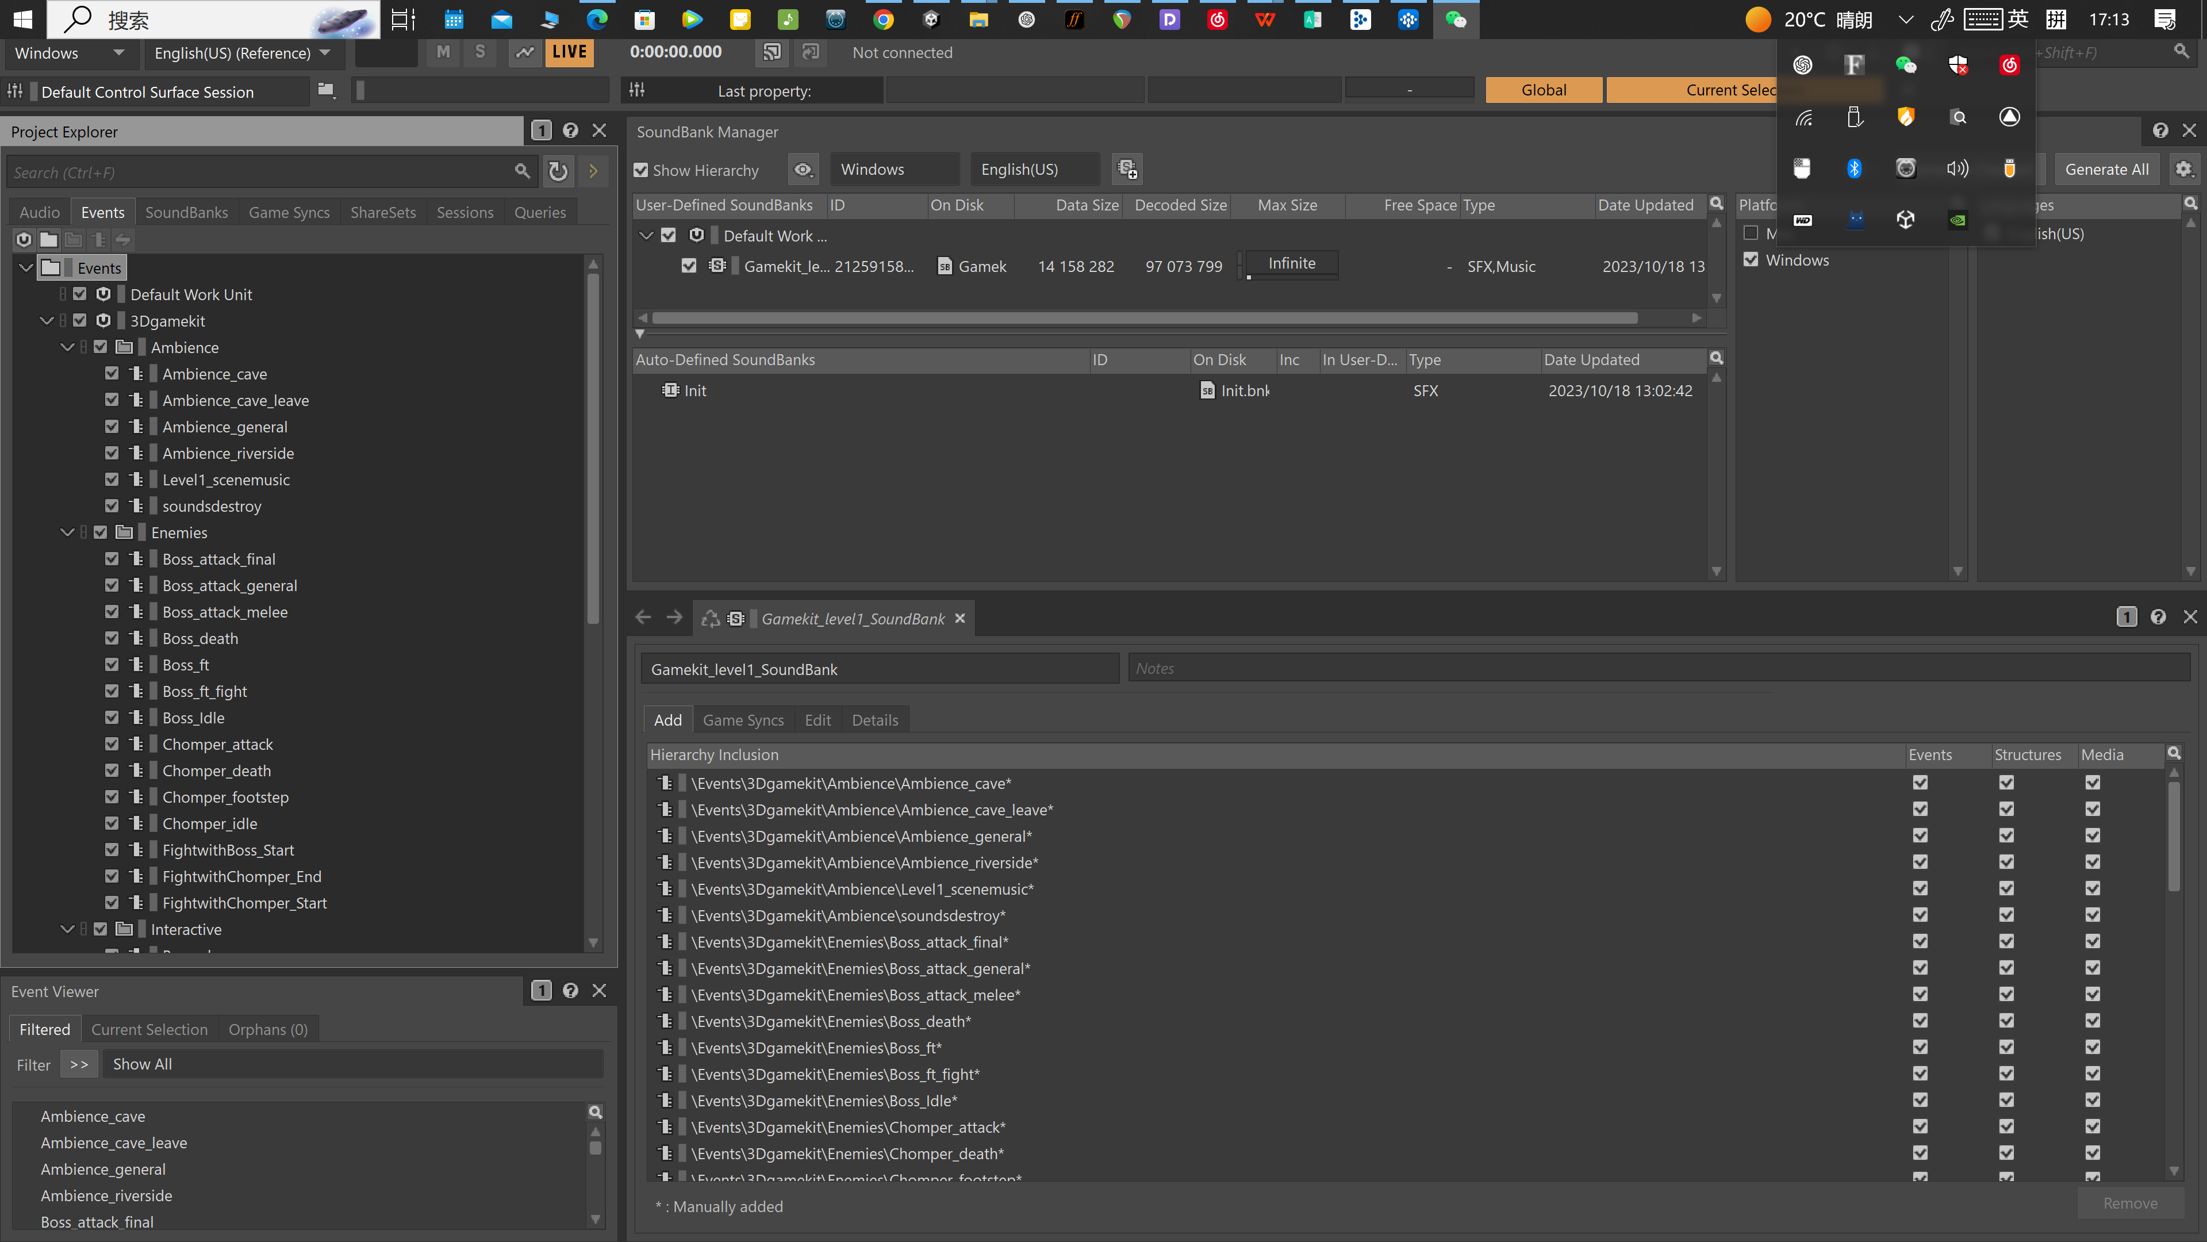The width and height of the screenshot is (2207, 1242).
Task: Click the horizontal scrollbar of the User-Defined SoundBanks list
Action: [1144, 318]
